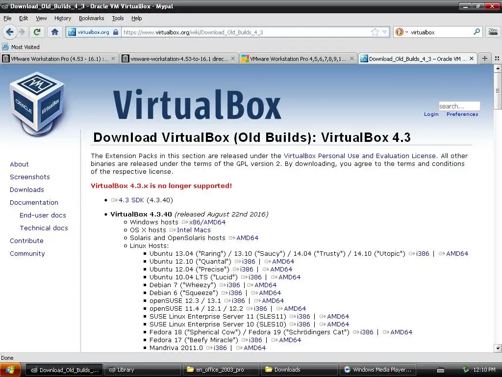This screenshot has width=502, height=377.
Task: Open the Preferences link
Action: 462,114
